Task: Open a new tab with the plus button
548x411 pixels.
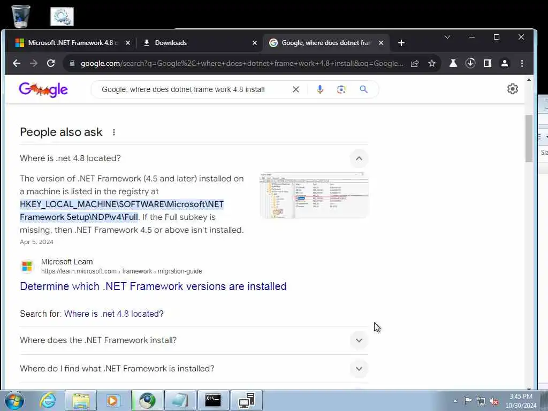Action: [401, 43]
